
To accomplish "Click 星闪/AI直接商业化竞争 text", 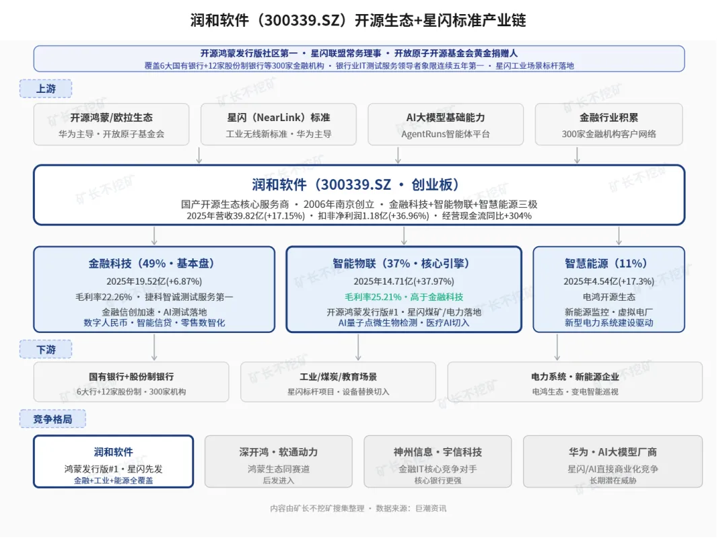I will point(613,469).
